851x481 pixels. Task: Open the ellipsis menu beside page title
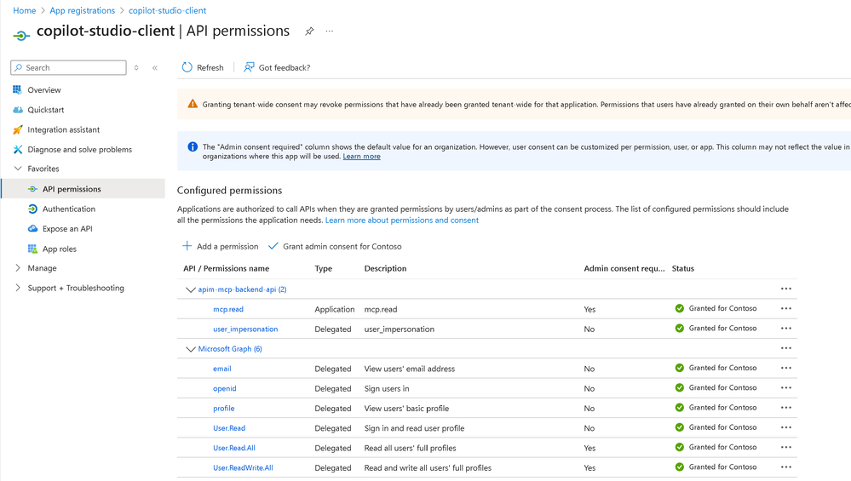coord(330,31)
